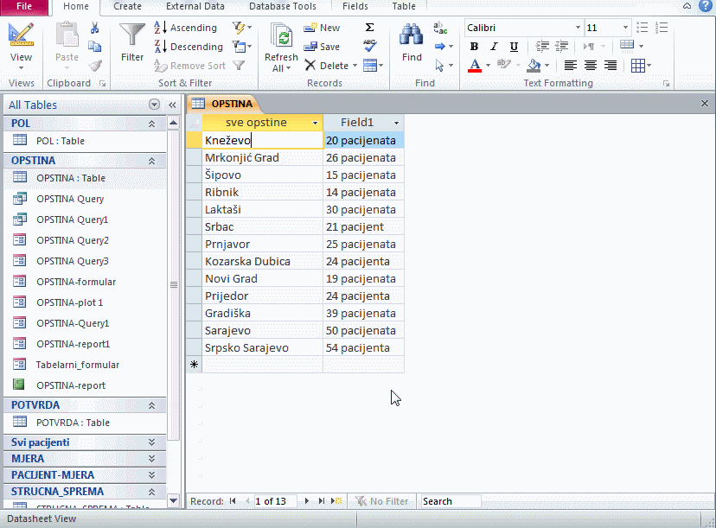Switch to the Table ribbon tab
Screen dimensions: 716x528
404,6
